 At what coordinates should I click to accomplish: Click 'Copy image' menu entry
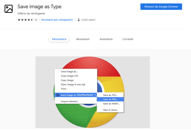[x=76, y=80]
